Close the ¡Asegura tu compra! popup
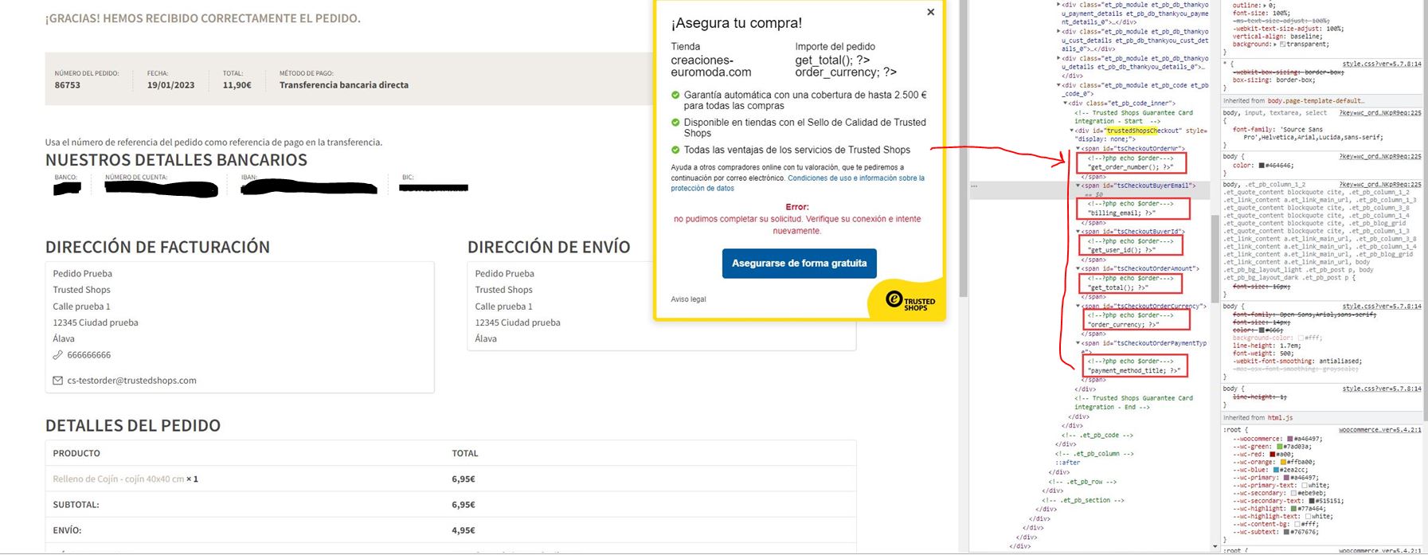The height and width of the screenshot is (555, 1428). tap(930, 12)
